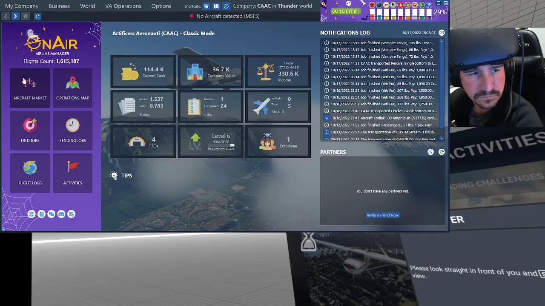Open the VA Operations menu
Screen dimensions: 545x306
pos(123,6)
